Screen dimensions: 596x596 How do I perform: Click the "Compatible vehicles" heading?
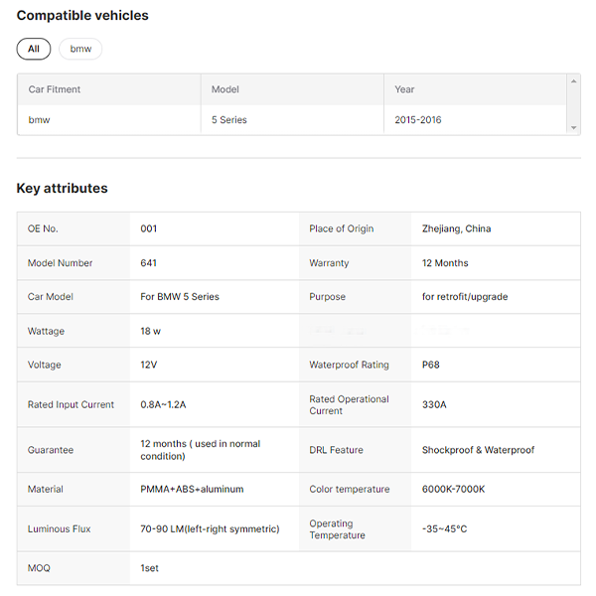(82, 16)
